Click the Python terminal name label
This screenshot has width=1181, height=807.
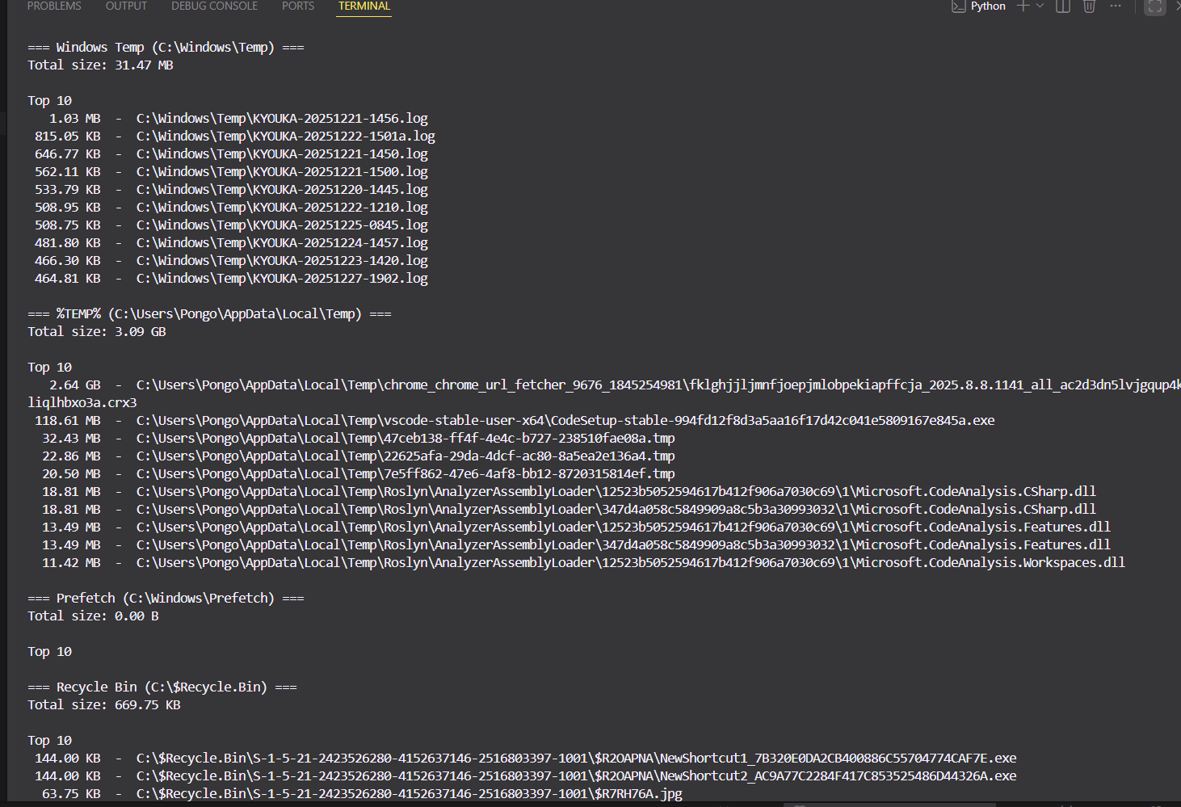click(x=988, y=6)
